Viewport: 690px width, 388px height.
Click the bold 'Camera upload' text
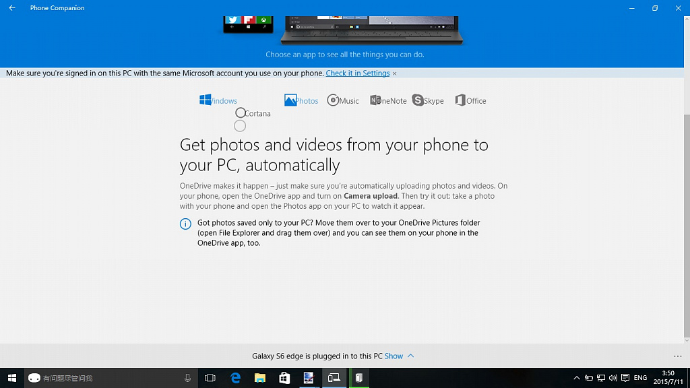pyautogui.click(x=371, y=196)
